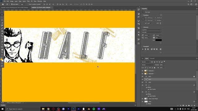Open the layer filter Kind dropdown
The height and width of the screenshot is (111, 198).
point(146,62)
